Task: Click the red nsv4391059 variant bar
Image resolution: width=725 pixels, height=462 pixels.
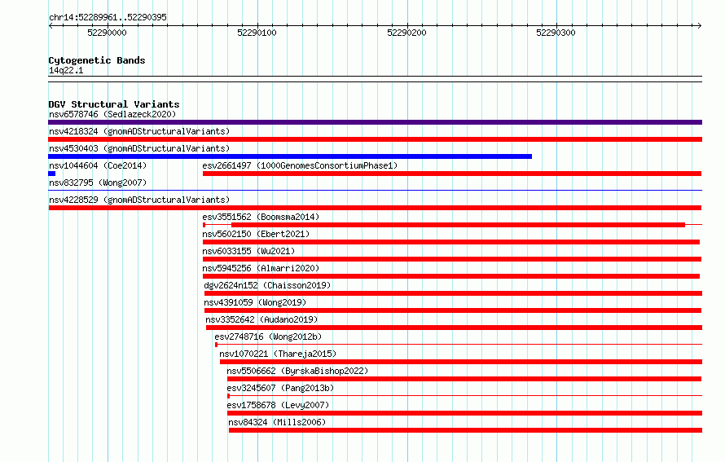Action: tap(453, 310)
